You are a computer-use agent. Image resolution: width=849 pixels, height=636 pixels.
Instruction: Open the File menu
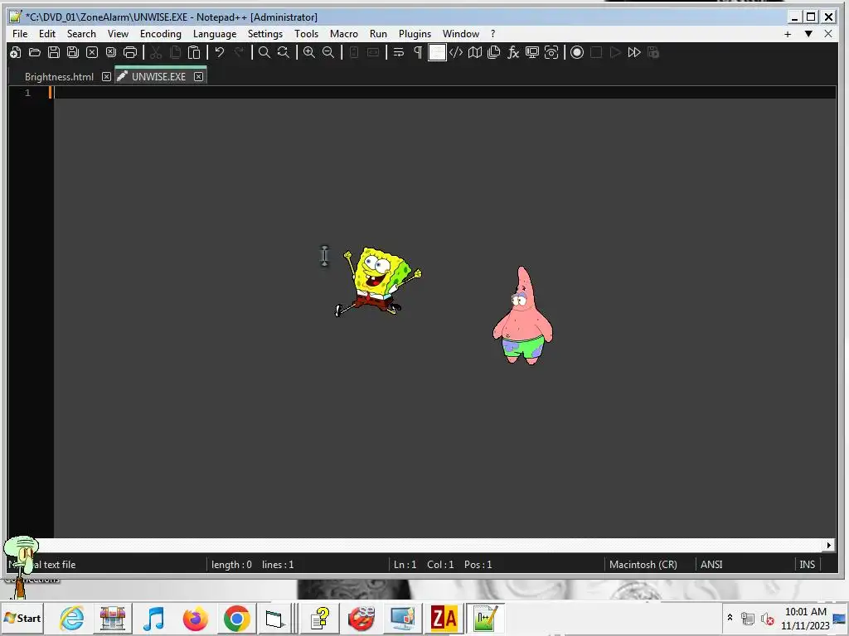20,33
